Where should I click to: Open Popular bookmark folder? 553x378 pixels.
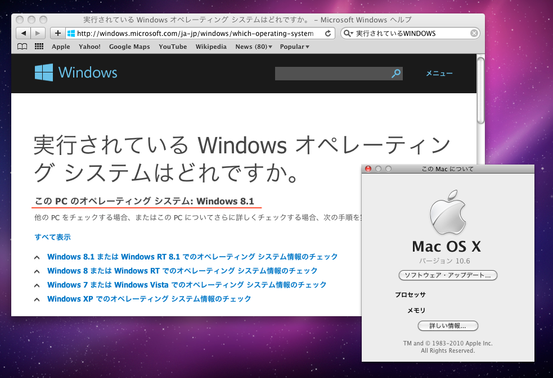click(x=294, y=47)
